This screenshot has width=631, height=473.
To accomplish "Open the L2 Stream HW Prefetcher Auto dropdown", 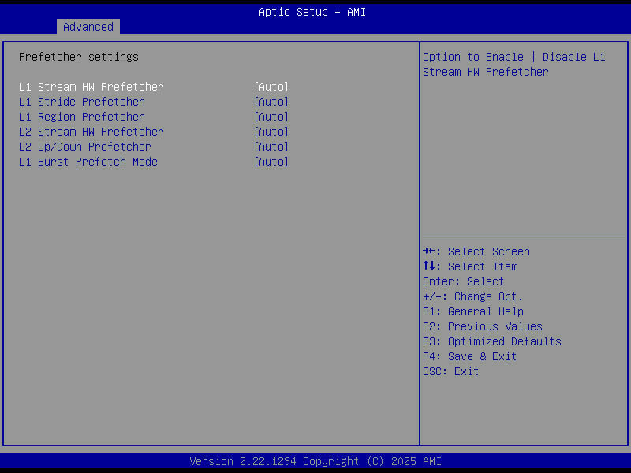I will [271, 132].
